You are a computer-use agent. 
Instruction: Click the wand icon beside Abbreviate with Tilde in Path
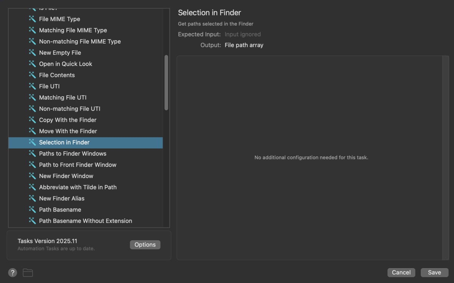point(33,187)
